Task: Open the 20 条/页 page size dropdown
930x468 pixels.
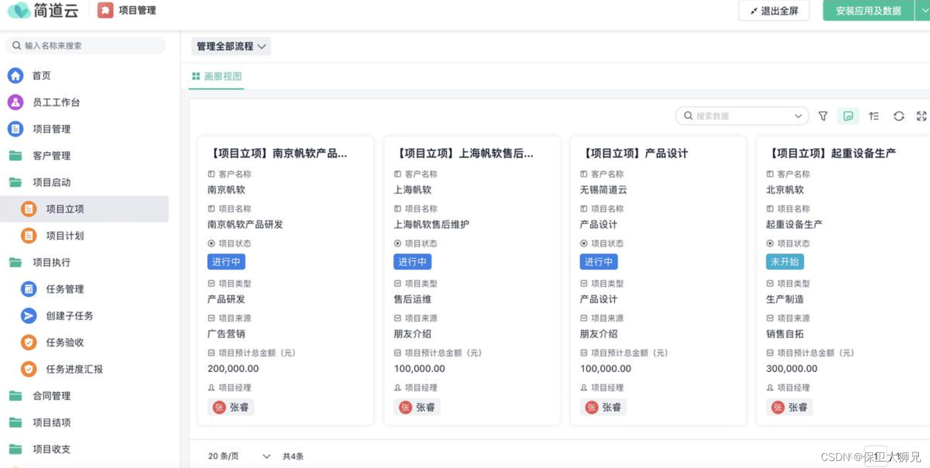Action: tap(239, 456)
